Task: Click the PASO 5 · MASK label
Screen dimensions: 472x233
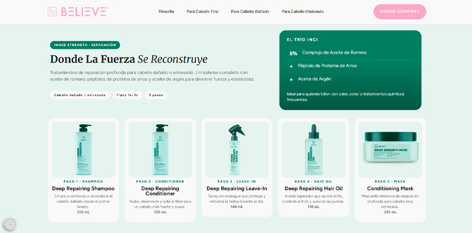Action: pos(390,182)
